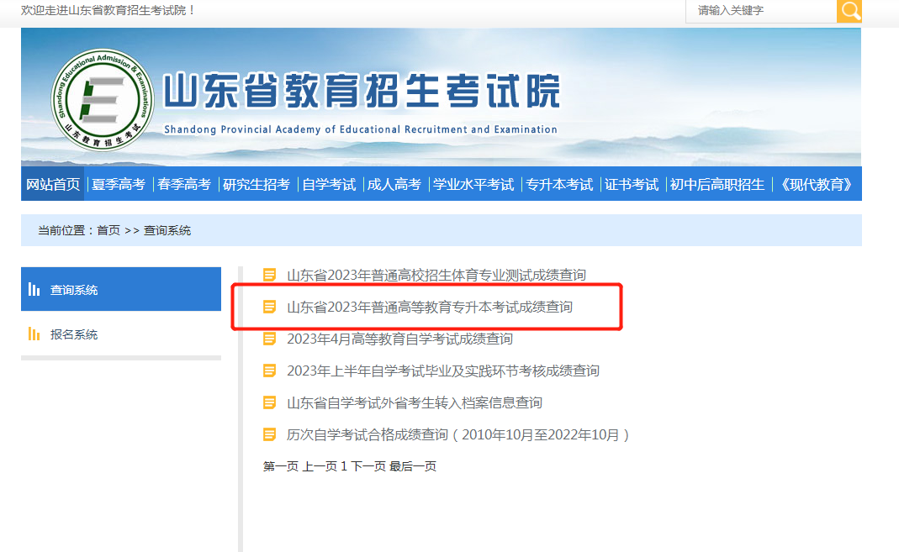Select the 查询系统 bar-chart icon in sidebar
899x552 pixels.
pyautogui.click(x=34, y=288)
